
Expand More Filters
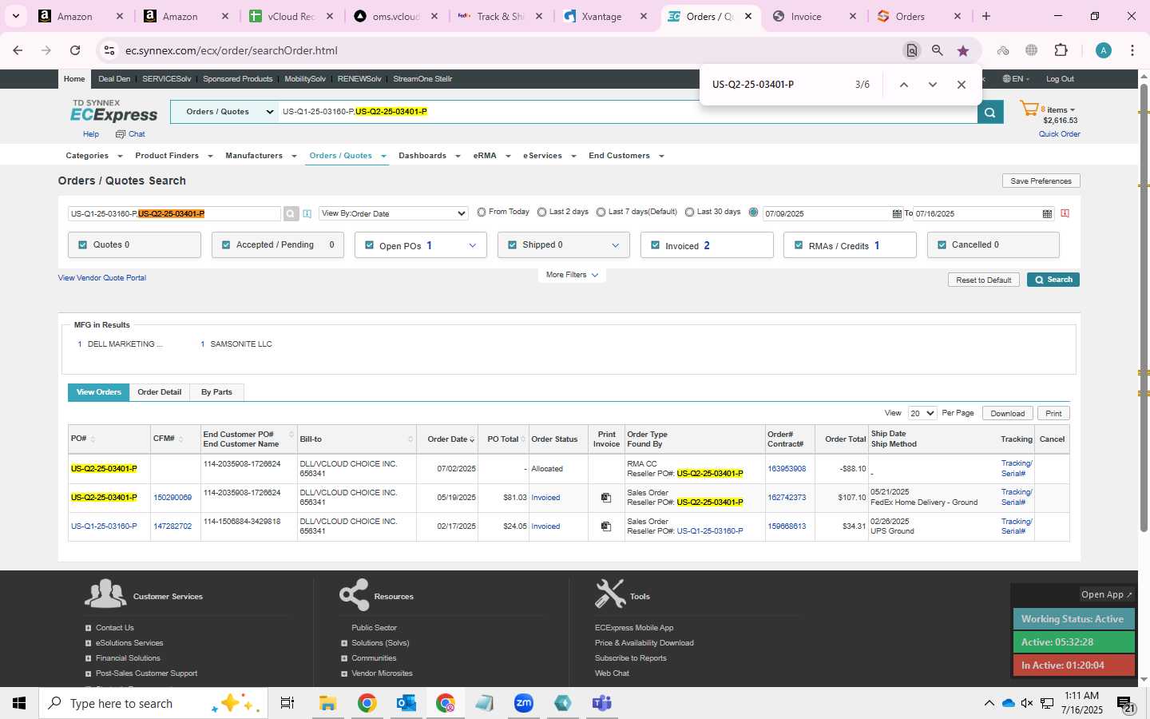pos(572,275)
